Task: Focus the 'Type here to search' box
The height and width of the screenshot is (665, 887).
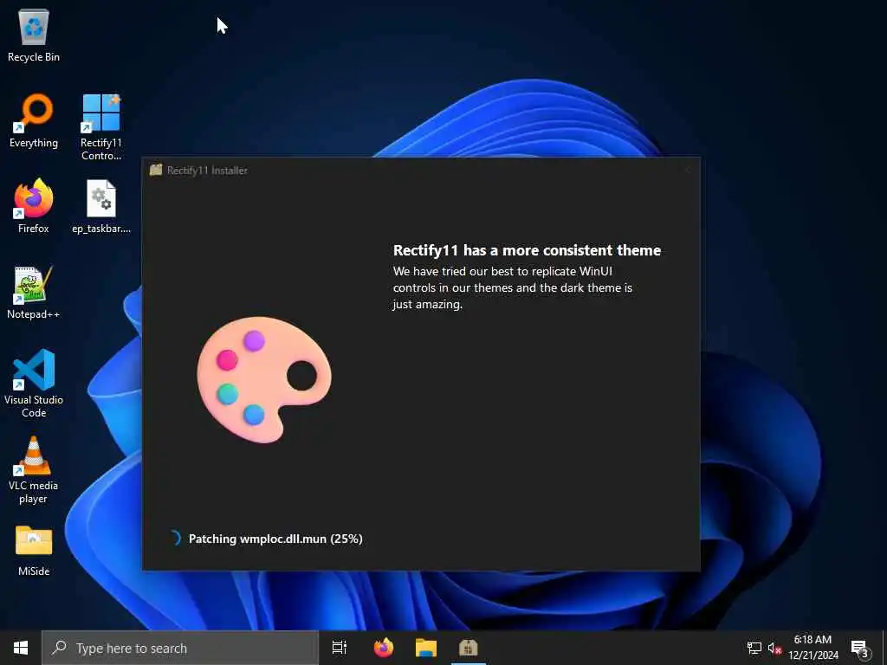Action: point(180,648)
